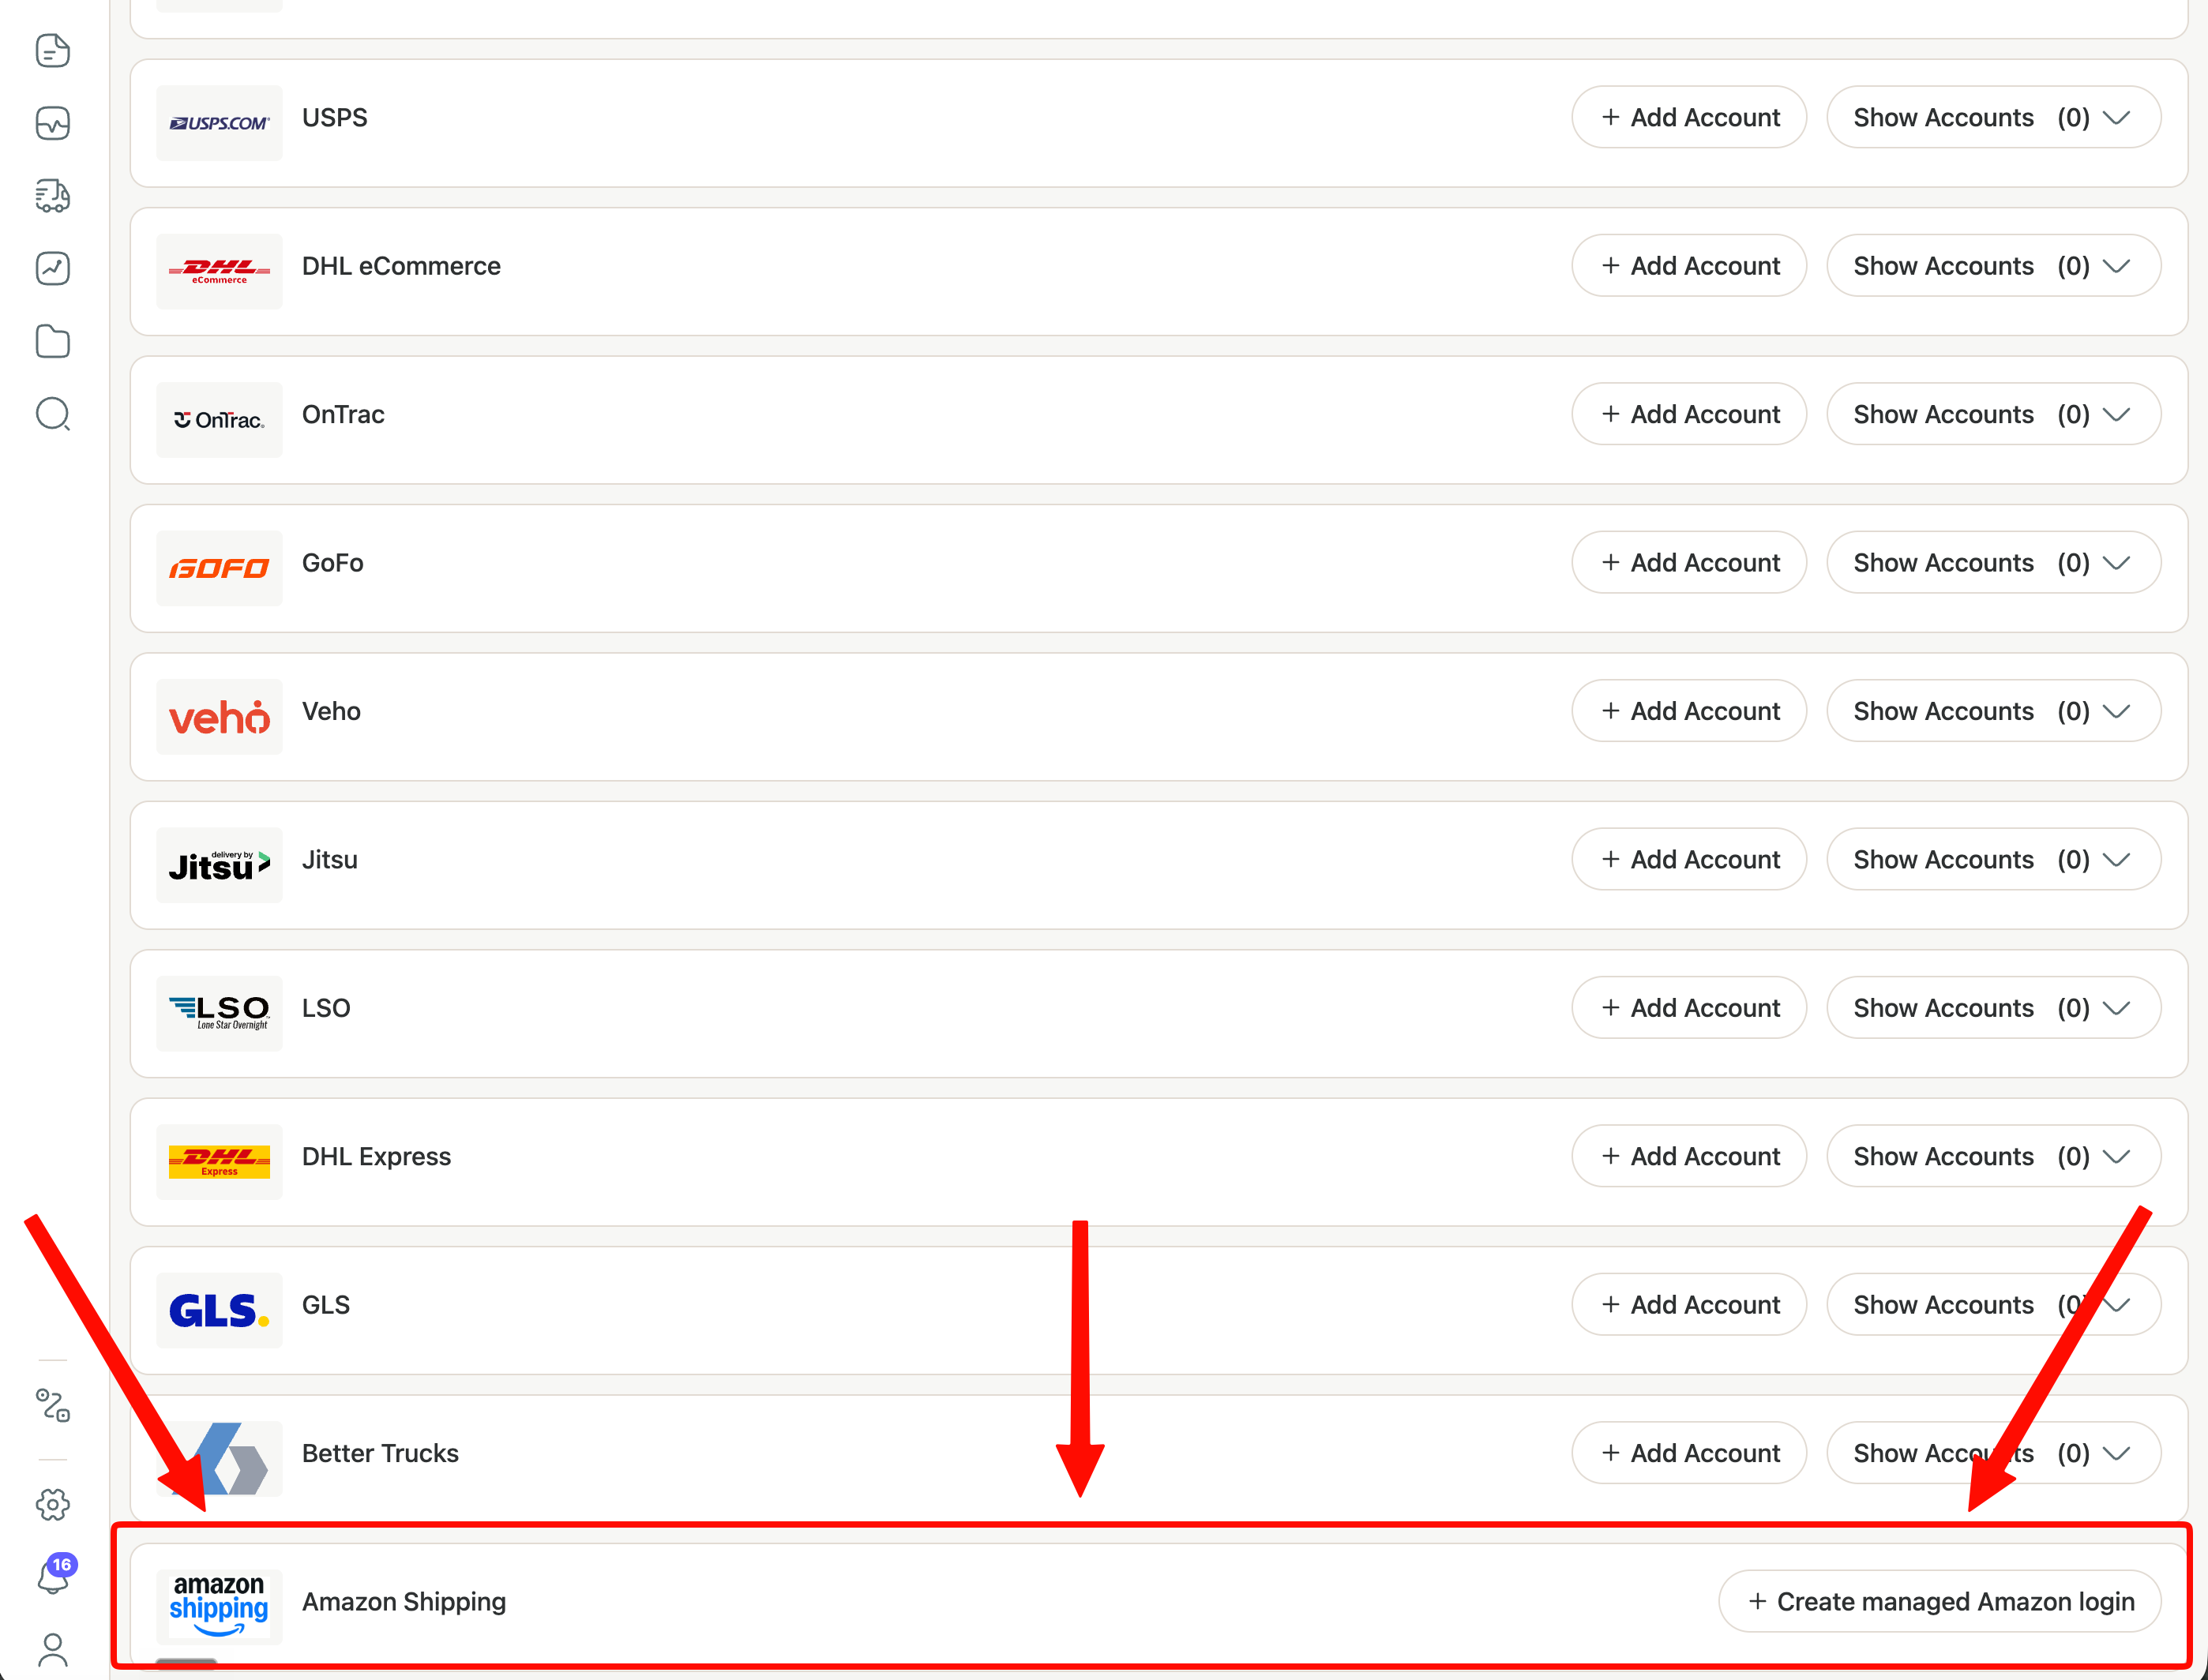Add an account for USPS
Screen dimensions: 2208x1680
(x=1689, y=117)
